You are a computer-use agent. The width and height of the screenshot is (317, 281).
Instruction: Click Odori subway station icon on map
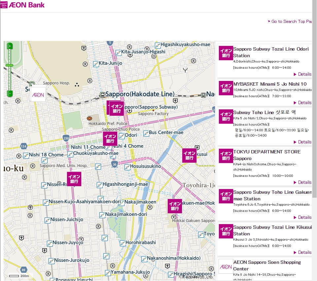122,136
